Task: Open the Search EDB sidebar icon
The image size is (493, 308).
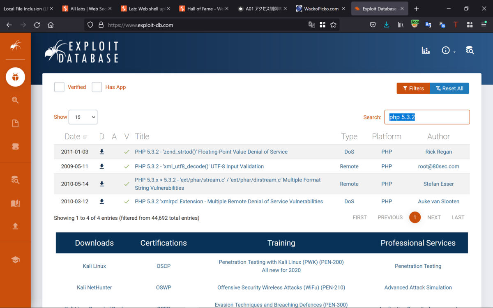Action: pos(15,179)
